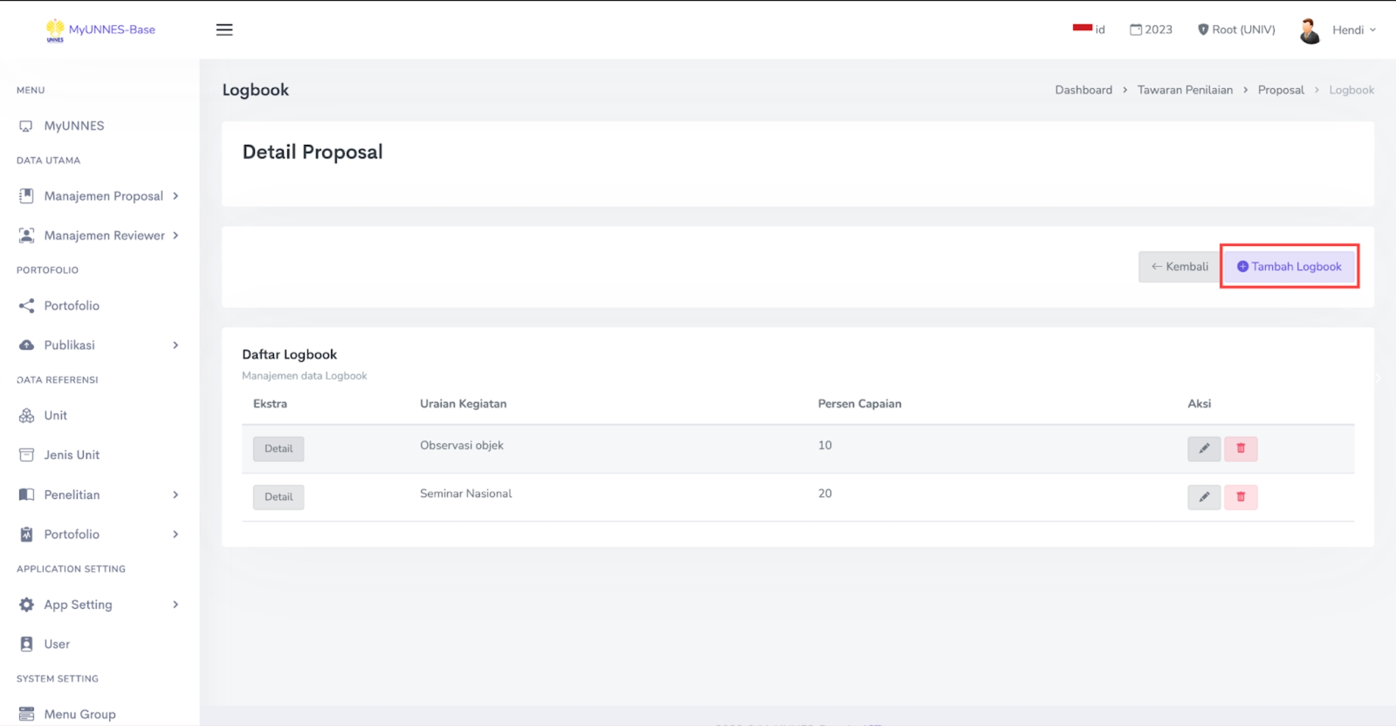Edit the Seminar Nasional logbook entry
Screen dimensions: 1396x726
click(x=1203, y=497)
